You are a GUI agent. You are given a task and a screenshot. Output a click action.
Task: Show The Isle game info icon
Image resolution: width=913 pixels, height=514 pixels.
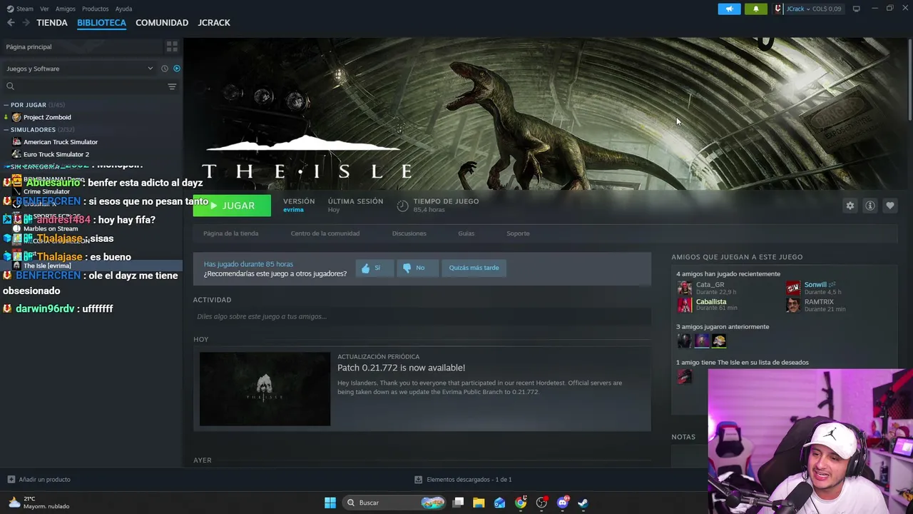[x=869, y=206]
